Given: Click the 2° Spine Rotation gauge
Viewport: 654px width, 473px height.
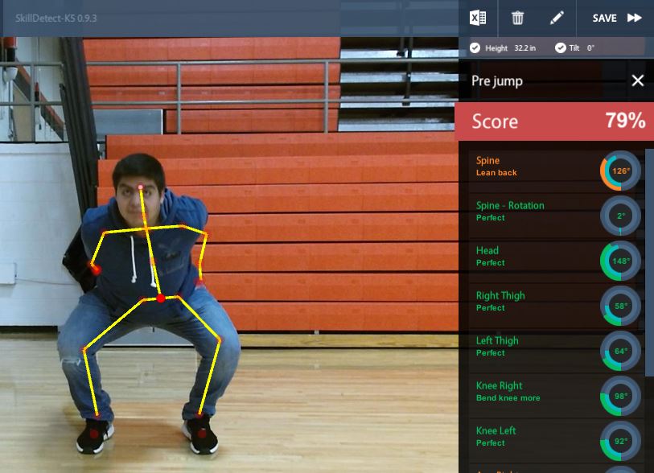Looking at the screenshot, I should point(620,216).
